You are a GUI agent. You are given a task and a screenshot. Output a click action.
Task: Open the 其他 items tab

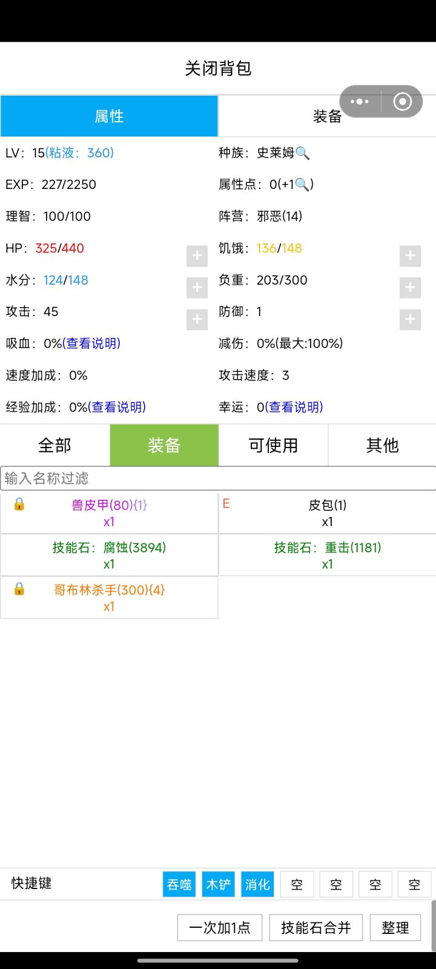[x=382, y=446]
